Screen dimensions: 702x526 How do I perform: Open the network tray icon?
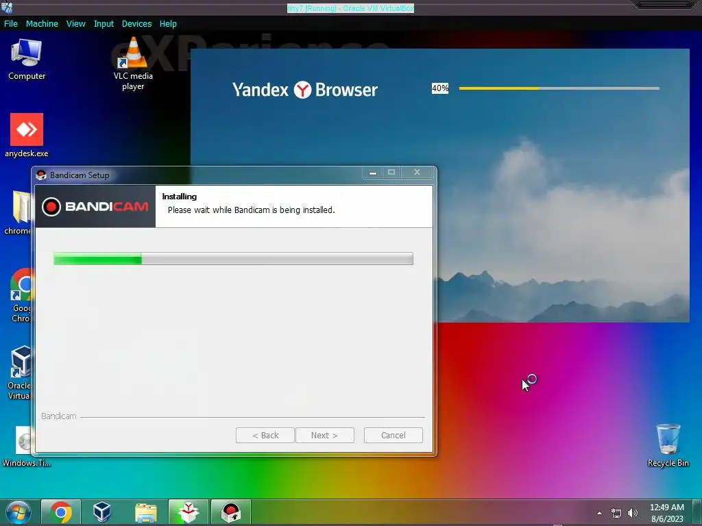click(616, 513)
